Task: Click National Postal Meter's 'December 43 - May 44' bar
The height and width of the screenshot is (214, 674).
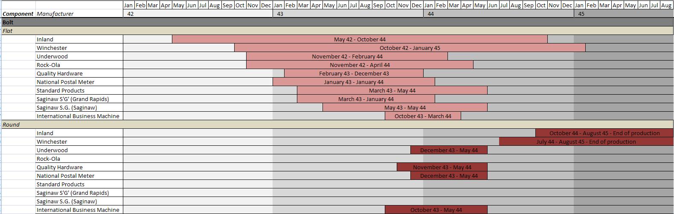Action: (x=449, y=176)
